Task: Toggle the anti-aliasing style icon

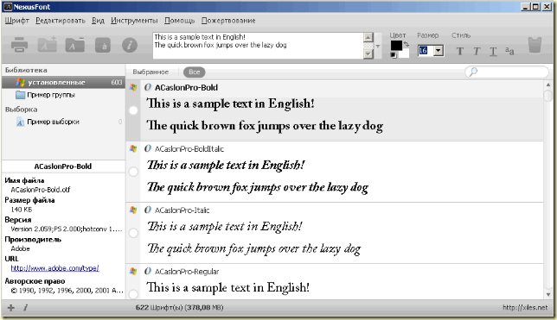Action: [509, 52]
